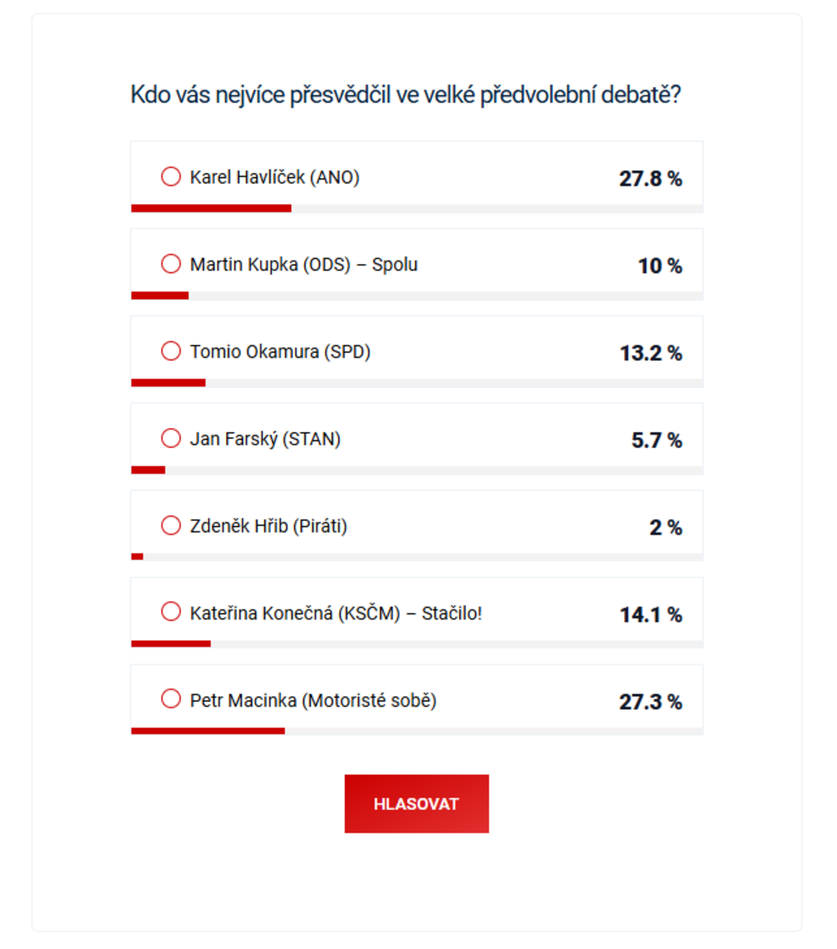Select the Petr Macinka (Motoristé sobě) radio
837x949 pixels.
pyautogui.click(x=171, y=699)
